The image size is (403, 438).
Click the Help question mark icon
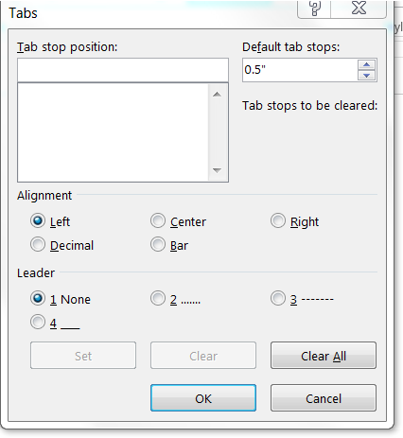314,9
